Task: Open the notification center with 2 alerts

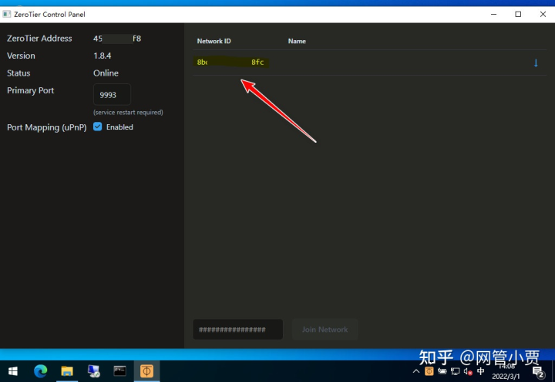Action: (538, 372)
